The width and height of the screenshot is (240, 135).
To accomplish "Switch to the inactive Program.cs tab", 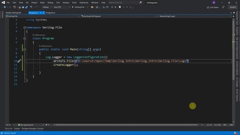I will [x=51, y=13].
